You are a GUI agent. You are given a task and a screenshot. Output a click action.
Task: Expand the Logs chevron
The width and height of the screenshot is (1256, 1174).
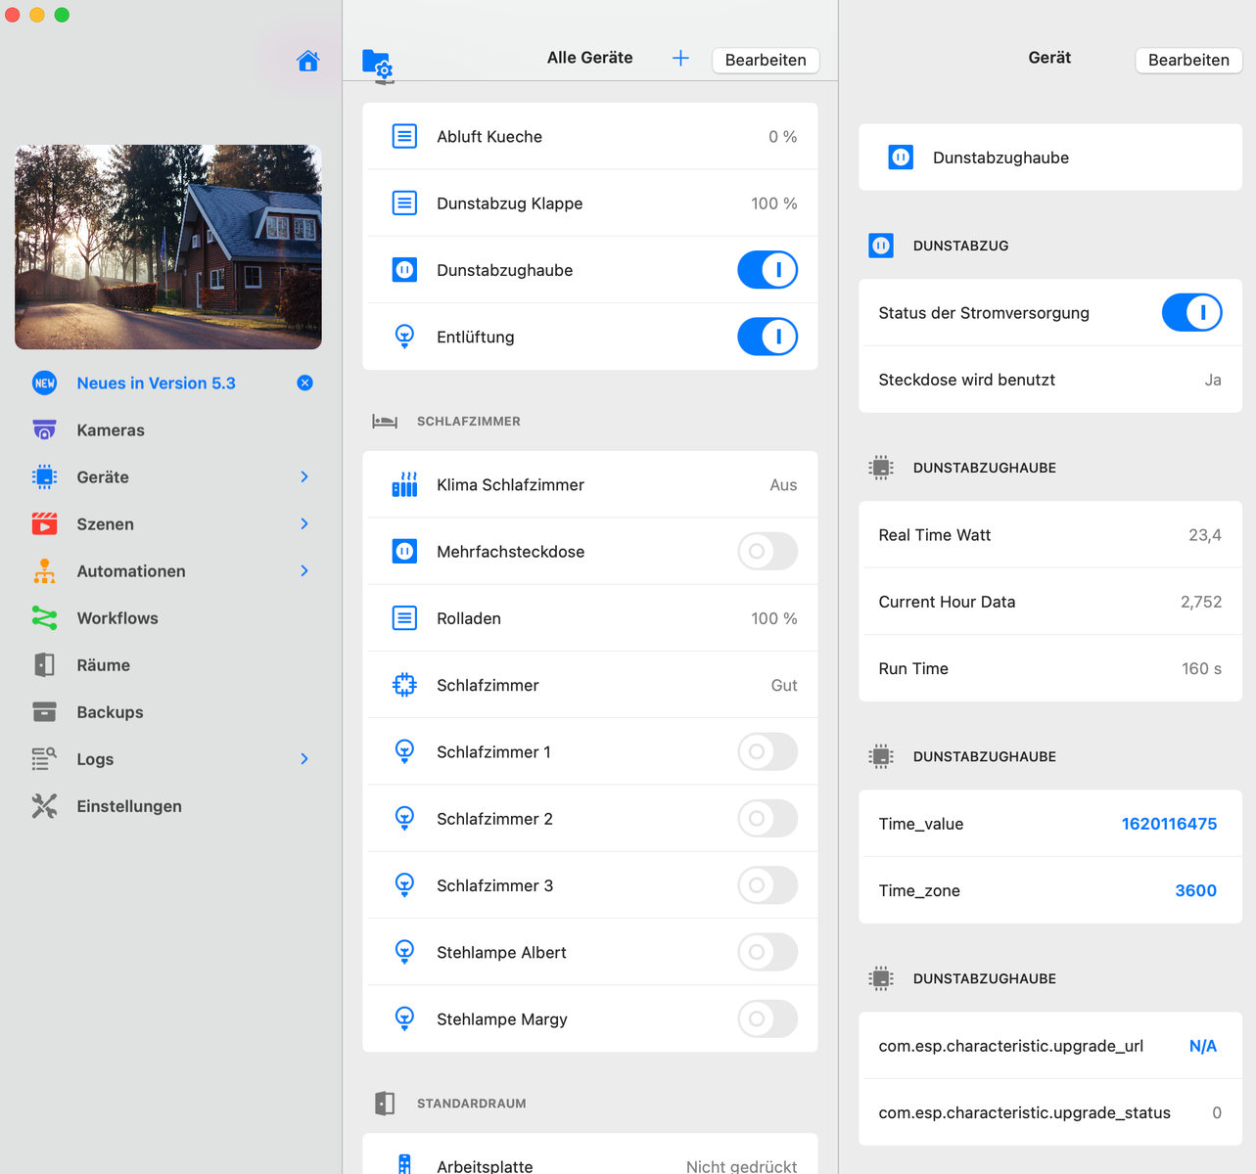pos(304,759)
